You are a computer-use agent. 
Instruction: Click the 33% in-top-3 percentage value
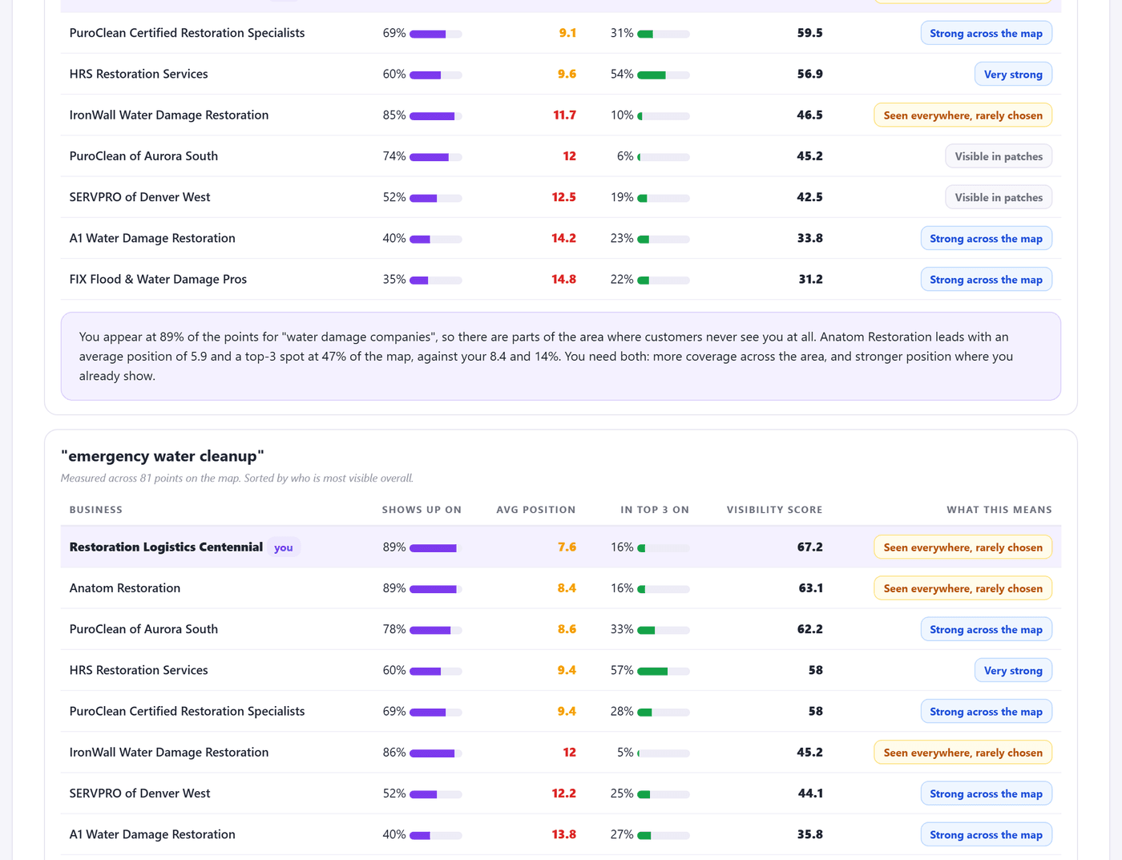622,629
